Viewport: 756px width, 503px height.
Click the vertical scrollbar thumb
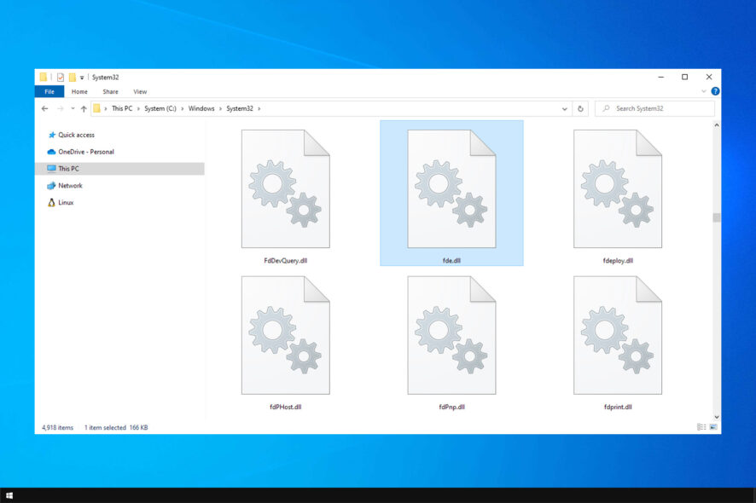[x=717, y=217]
